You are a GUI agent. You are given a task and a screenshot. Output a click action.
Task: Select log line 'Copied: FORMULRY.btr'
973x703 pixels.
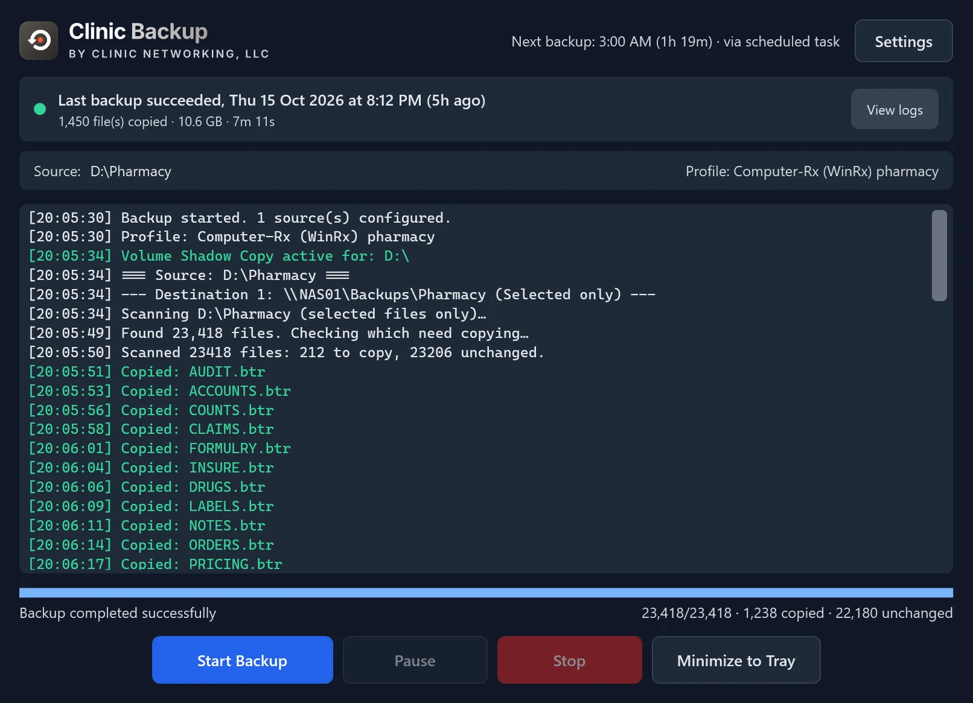(159, 448)
